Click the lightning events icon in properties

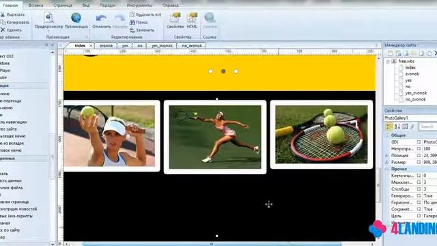pyautogui.click(x=412, y=126)
